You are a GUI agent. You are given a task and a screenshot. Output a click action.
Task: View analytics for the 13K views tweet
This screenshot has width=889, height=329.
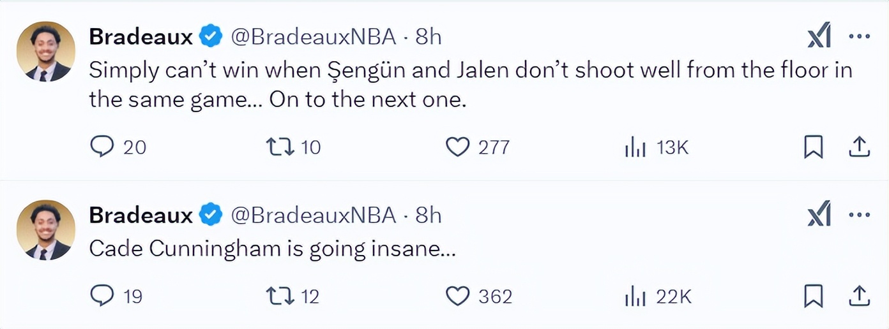(635, 148)
